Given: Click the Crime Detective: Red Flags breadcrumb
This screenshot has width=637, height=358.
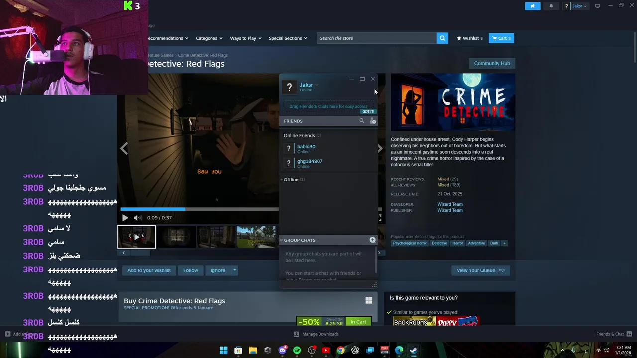Looking at the screenshot, I should point(203,55).
